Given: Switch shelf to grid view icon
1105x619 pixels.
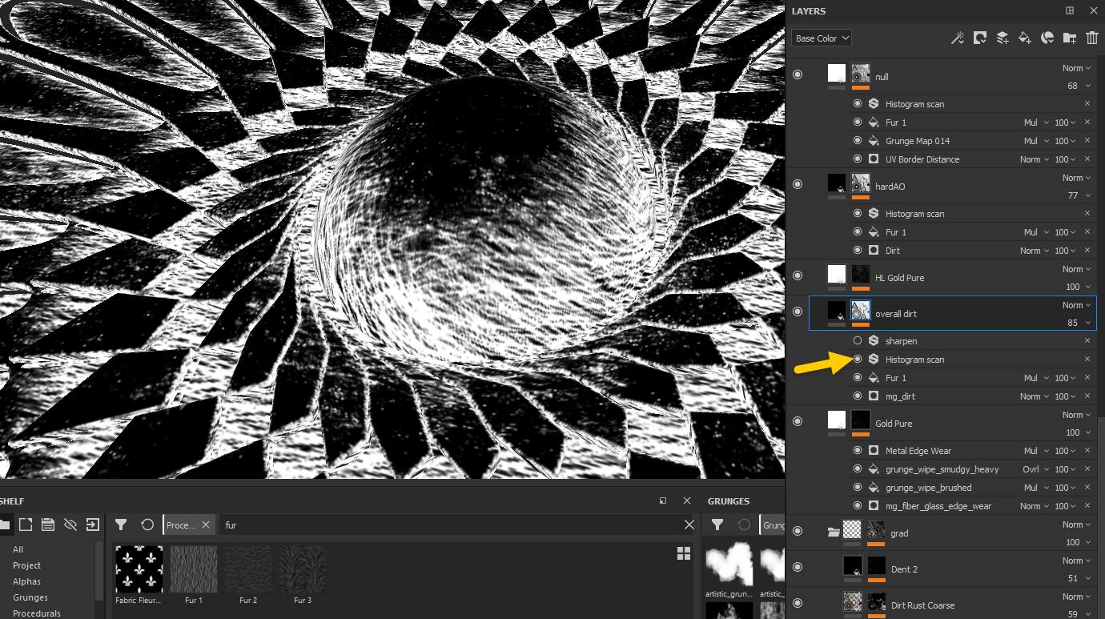Looking at the screenshot, I should click(x=683, y=553).
